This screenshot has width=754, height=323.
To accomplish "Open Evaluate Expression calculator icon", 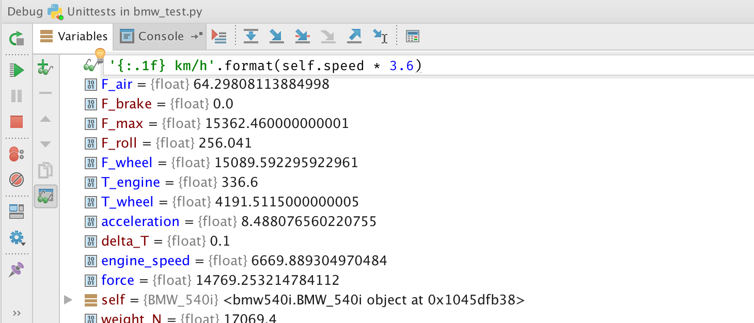I will 412,36.
